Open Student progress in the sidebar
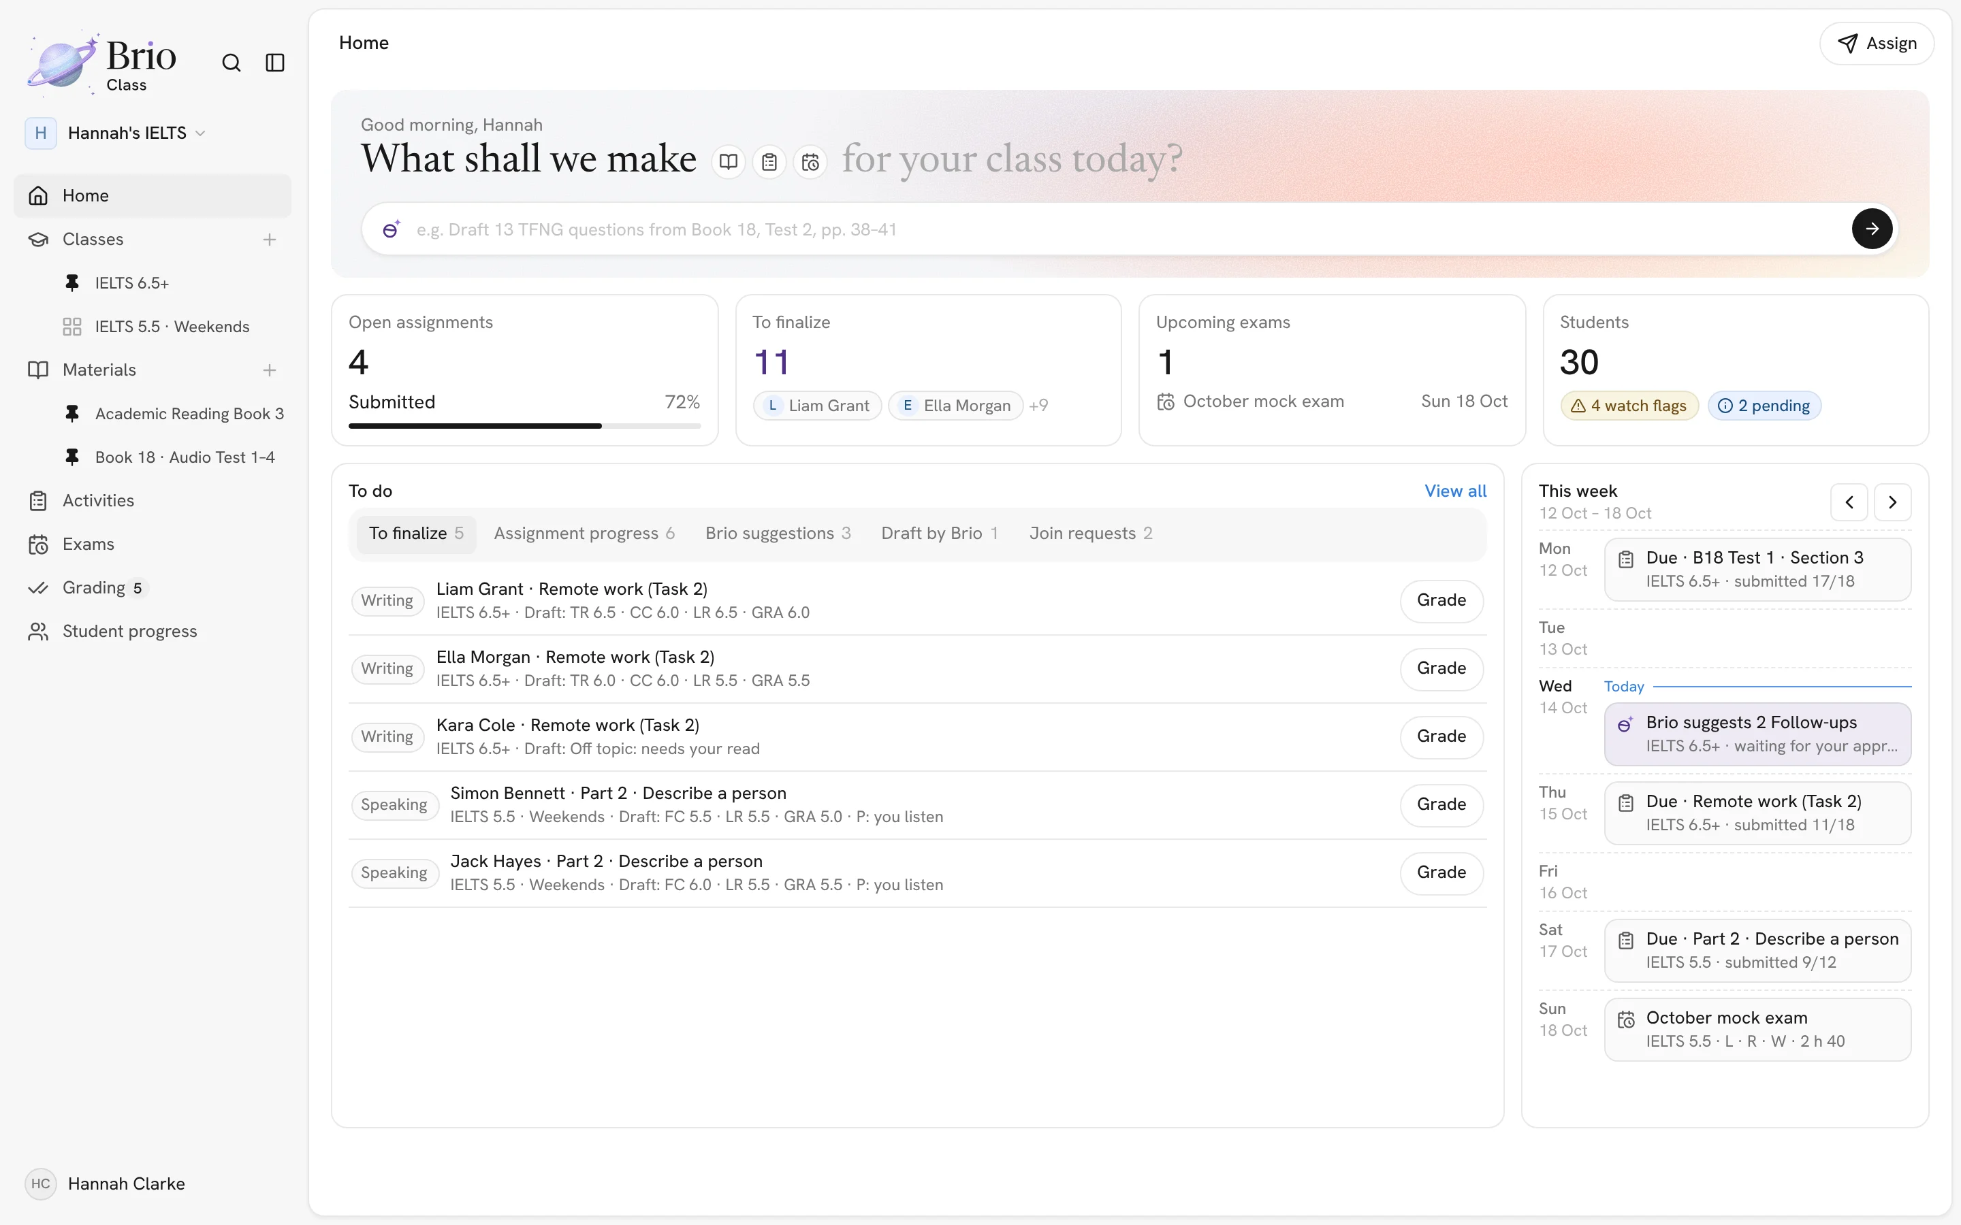Screen dimensions: 1961x1225 [153, 631]
